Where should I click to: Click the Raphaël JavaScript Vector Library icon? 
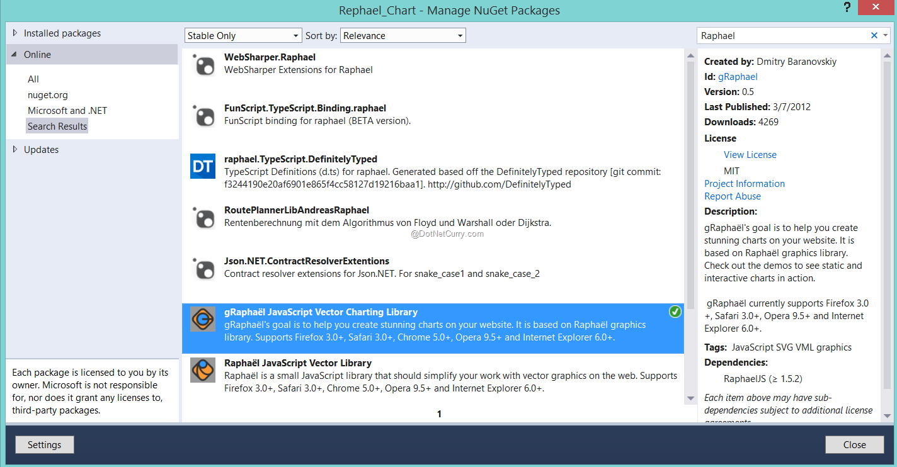click(x=203, y=370)
